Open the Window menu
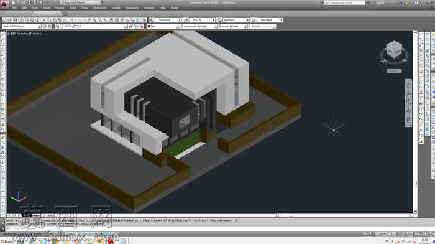 pos(149,8)
